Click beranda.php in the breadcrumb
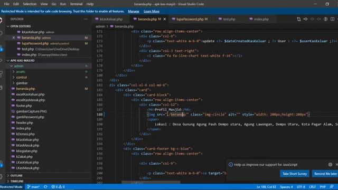The height and width of the screenshot is (190, 338). tap(124, 26)
